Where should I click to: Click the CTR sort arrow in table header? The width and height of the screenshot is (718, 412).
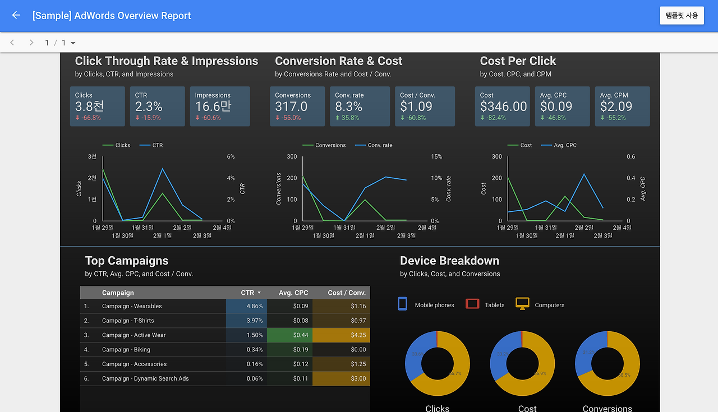(259, 293)
